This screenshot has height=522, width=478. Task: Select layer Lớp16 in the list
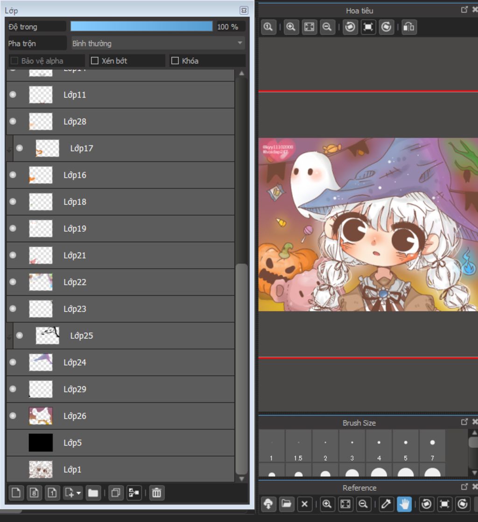(x=120, y=175)
